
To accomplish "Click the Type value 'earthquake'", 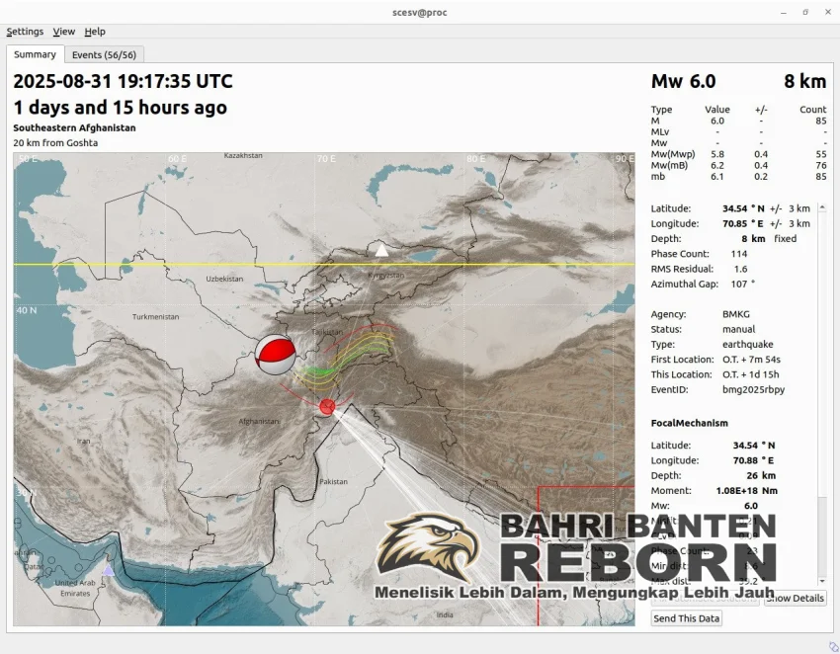I will (x=748, y=345).
